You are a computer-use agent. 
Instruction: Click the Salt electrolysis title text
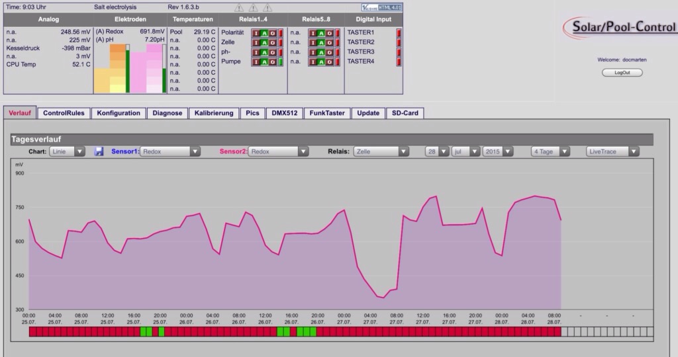tap(115, 7)
